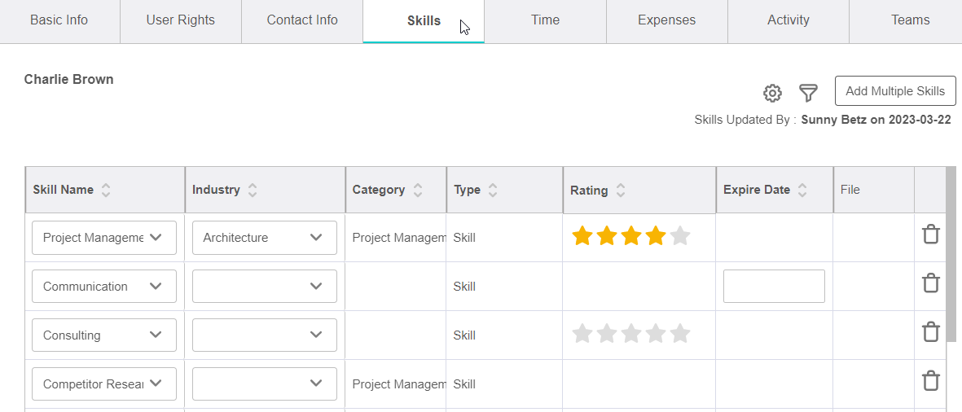Set Project Management rating to three stars
This screenshot has height=412, width=962.
coord(630,236)
